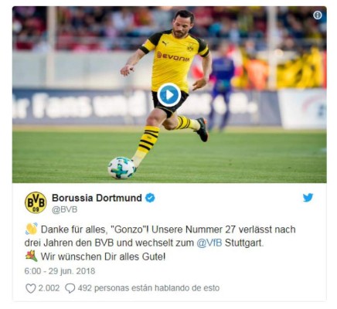The width and height of the screenshot is (337, 309).
Task: Click the clapping hands emoji
Action: (32, 229)
